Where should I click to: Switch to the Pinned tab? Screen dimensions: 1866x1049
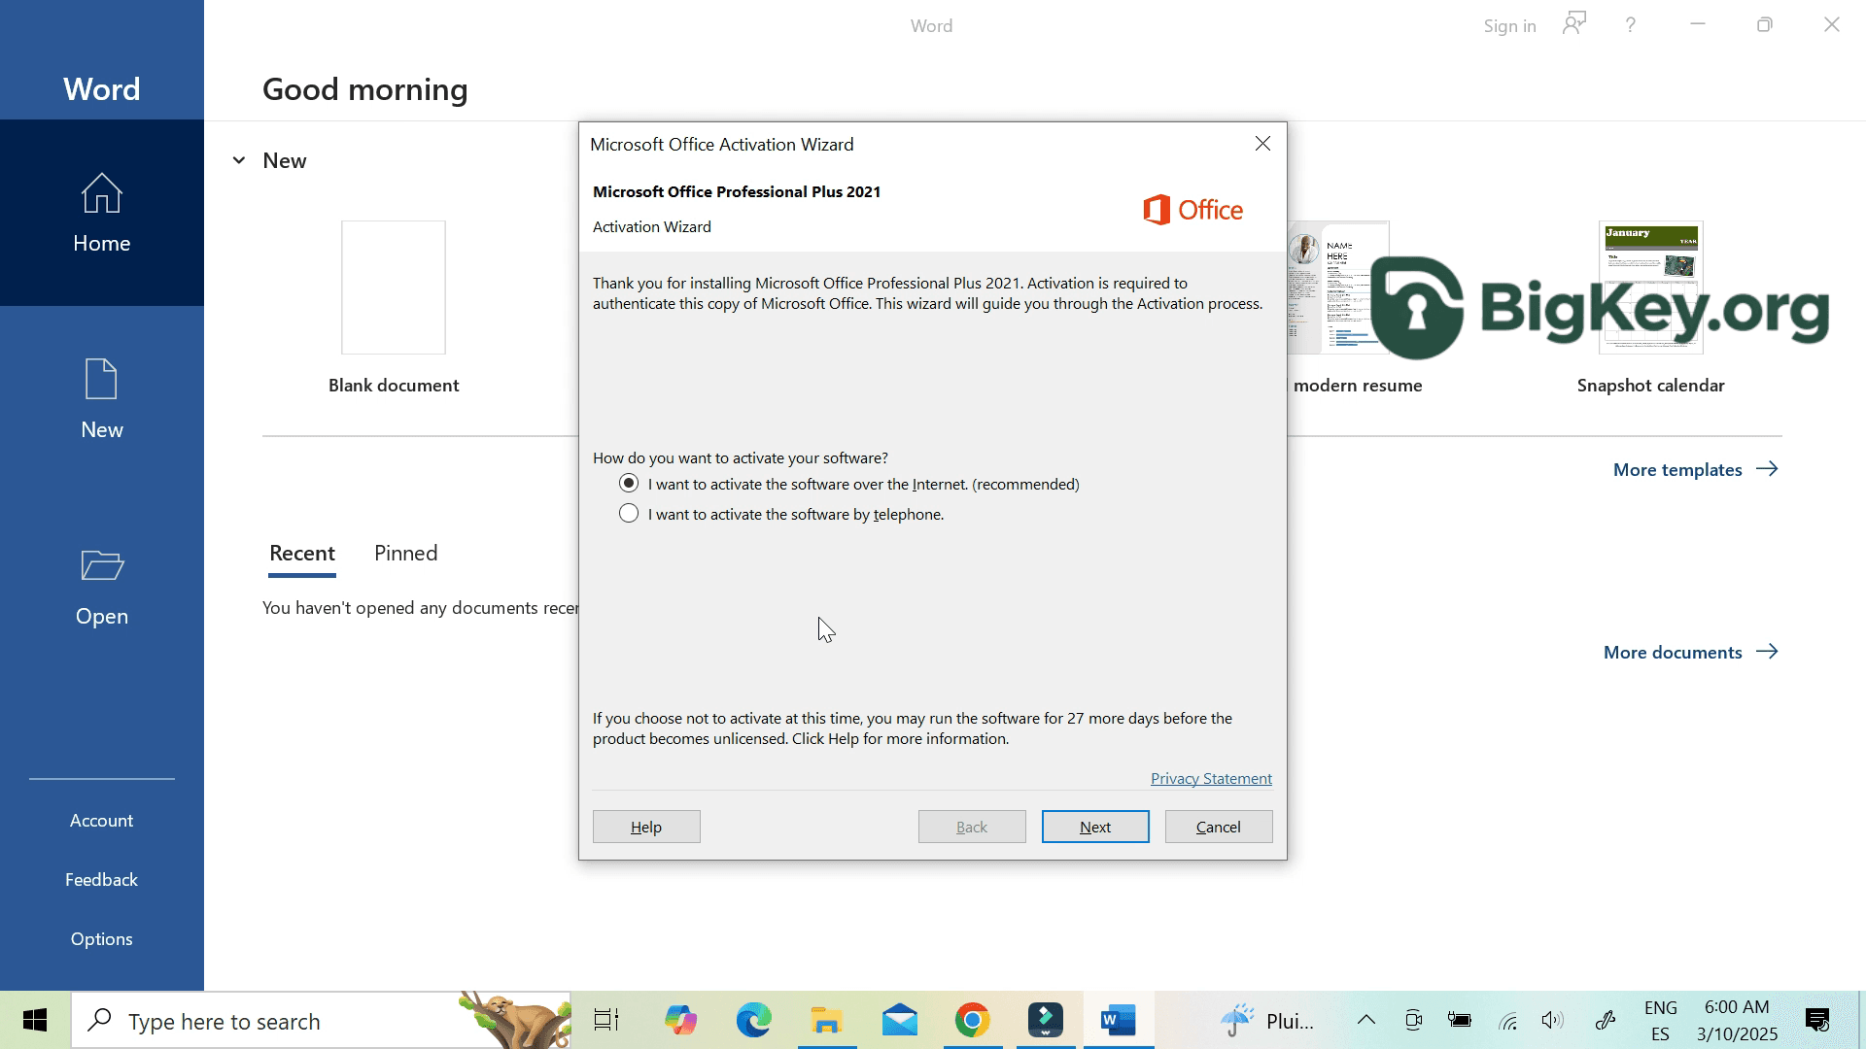click(x=405, y=554)
